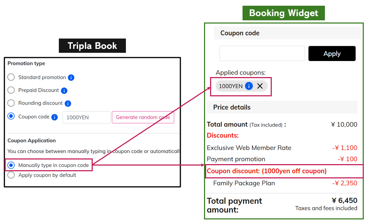Select Coupon code promotion type
The height and width of the screenshot is (223, 367).
(x=11, y=117)
